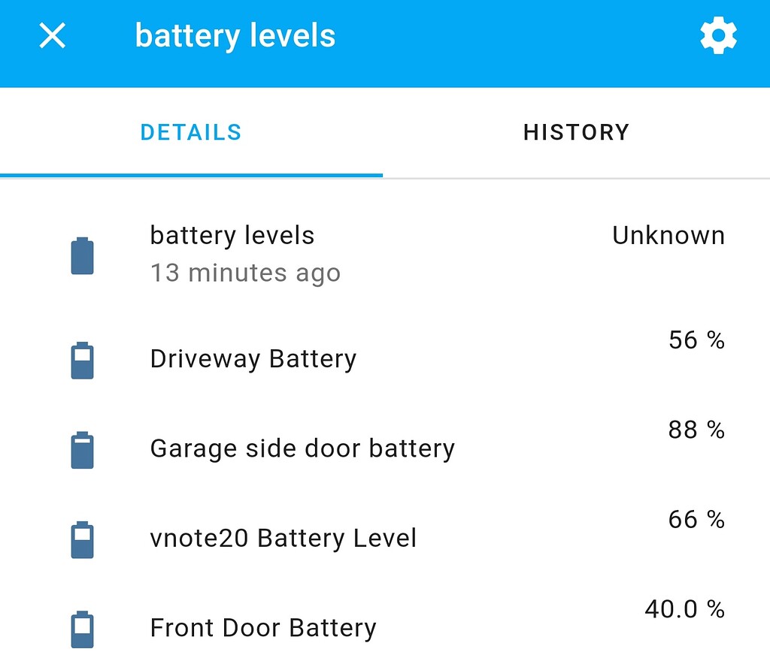The width and height of the screenshot is (770, 661).
Task: Click the Unknown state value
Action: (x=668, y=235)
